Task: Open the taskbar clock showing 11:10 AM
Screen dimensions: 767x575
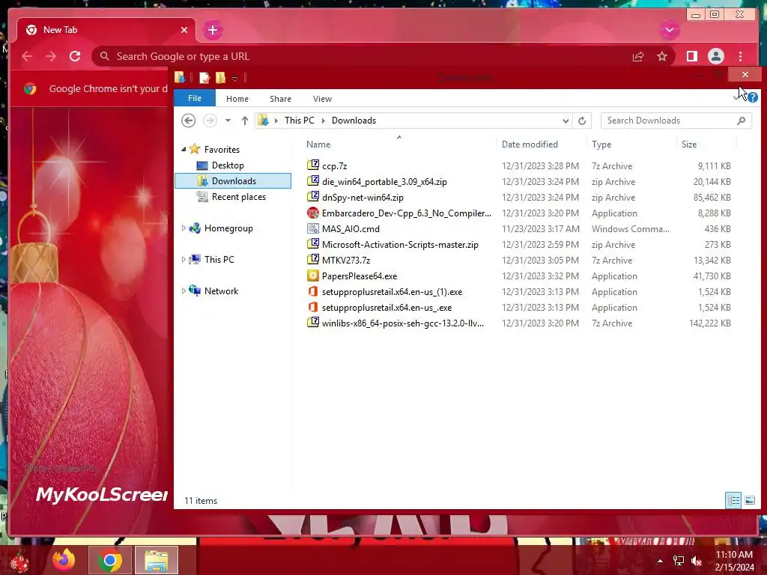Action: tap(734, 561)
